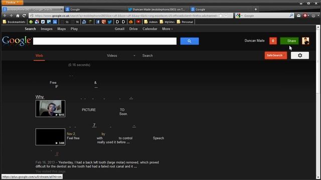Screen dimensions: 321x180
Task: Open the Personal bookmarks folder
Action: (185, 22)
